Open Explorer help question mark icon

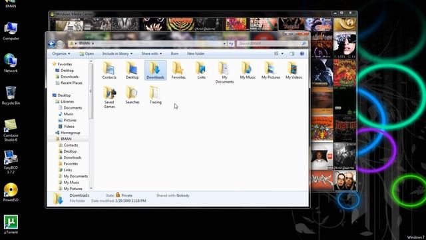point(302,53)
